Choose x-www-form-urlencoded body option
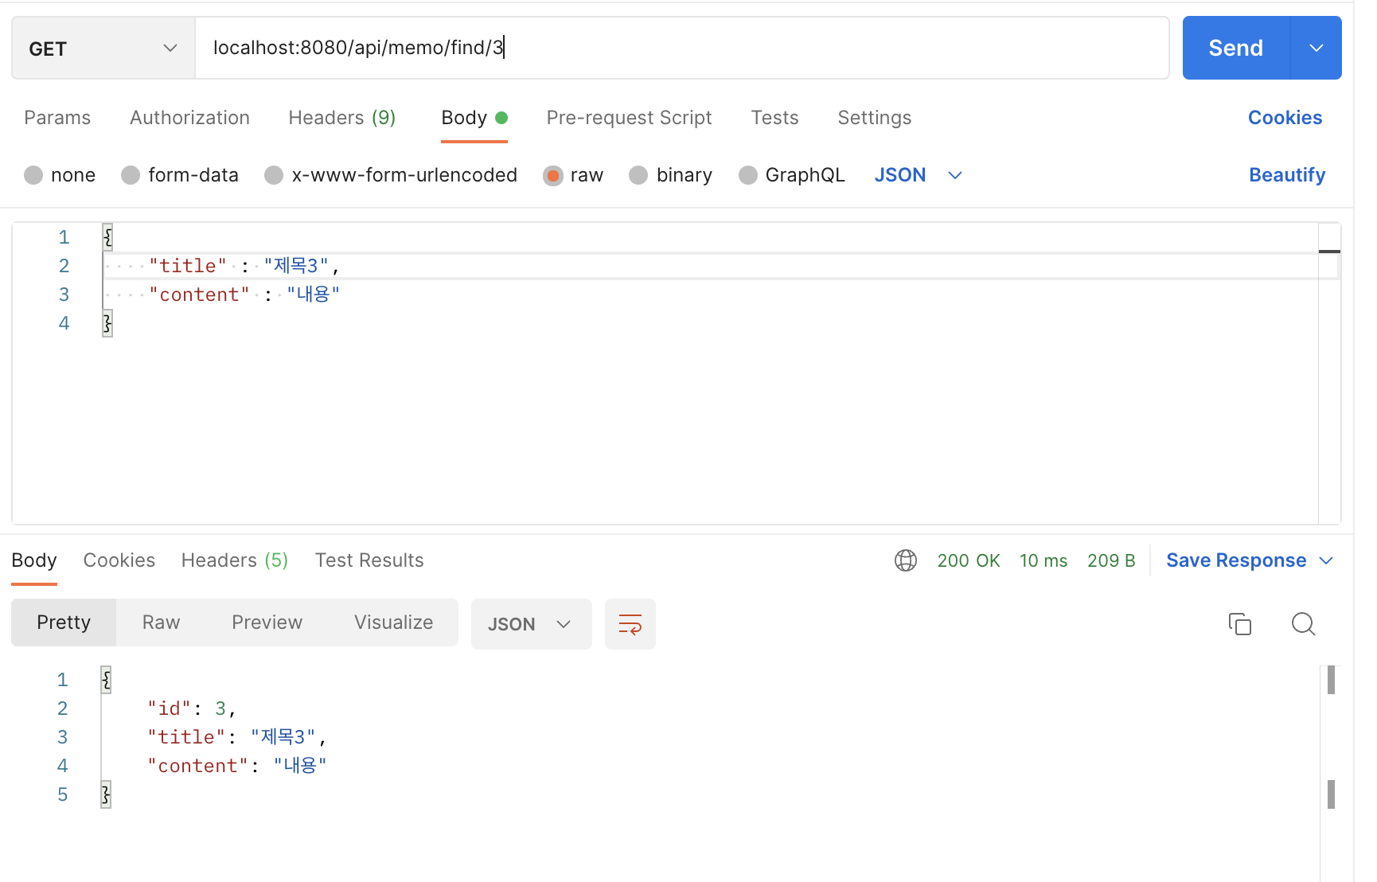The height and width of the screenshot is (882, 1377). click(274, 175)
